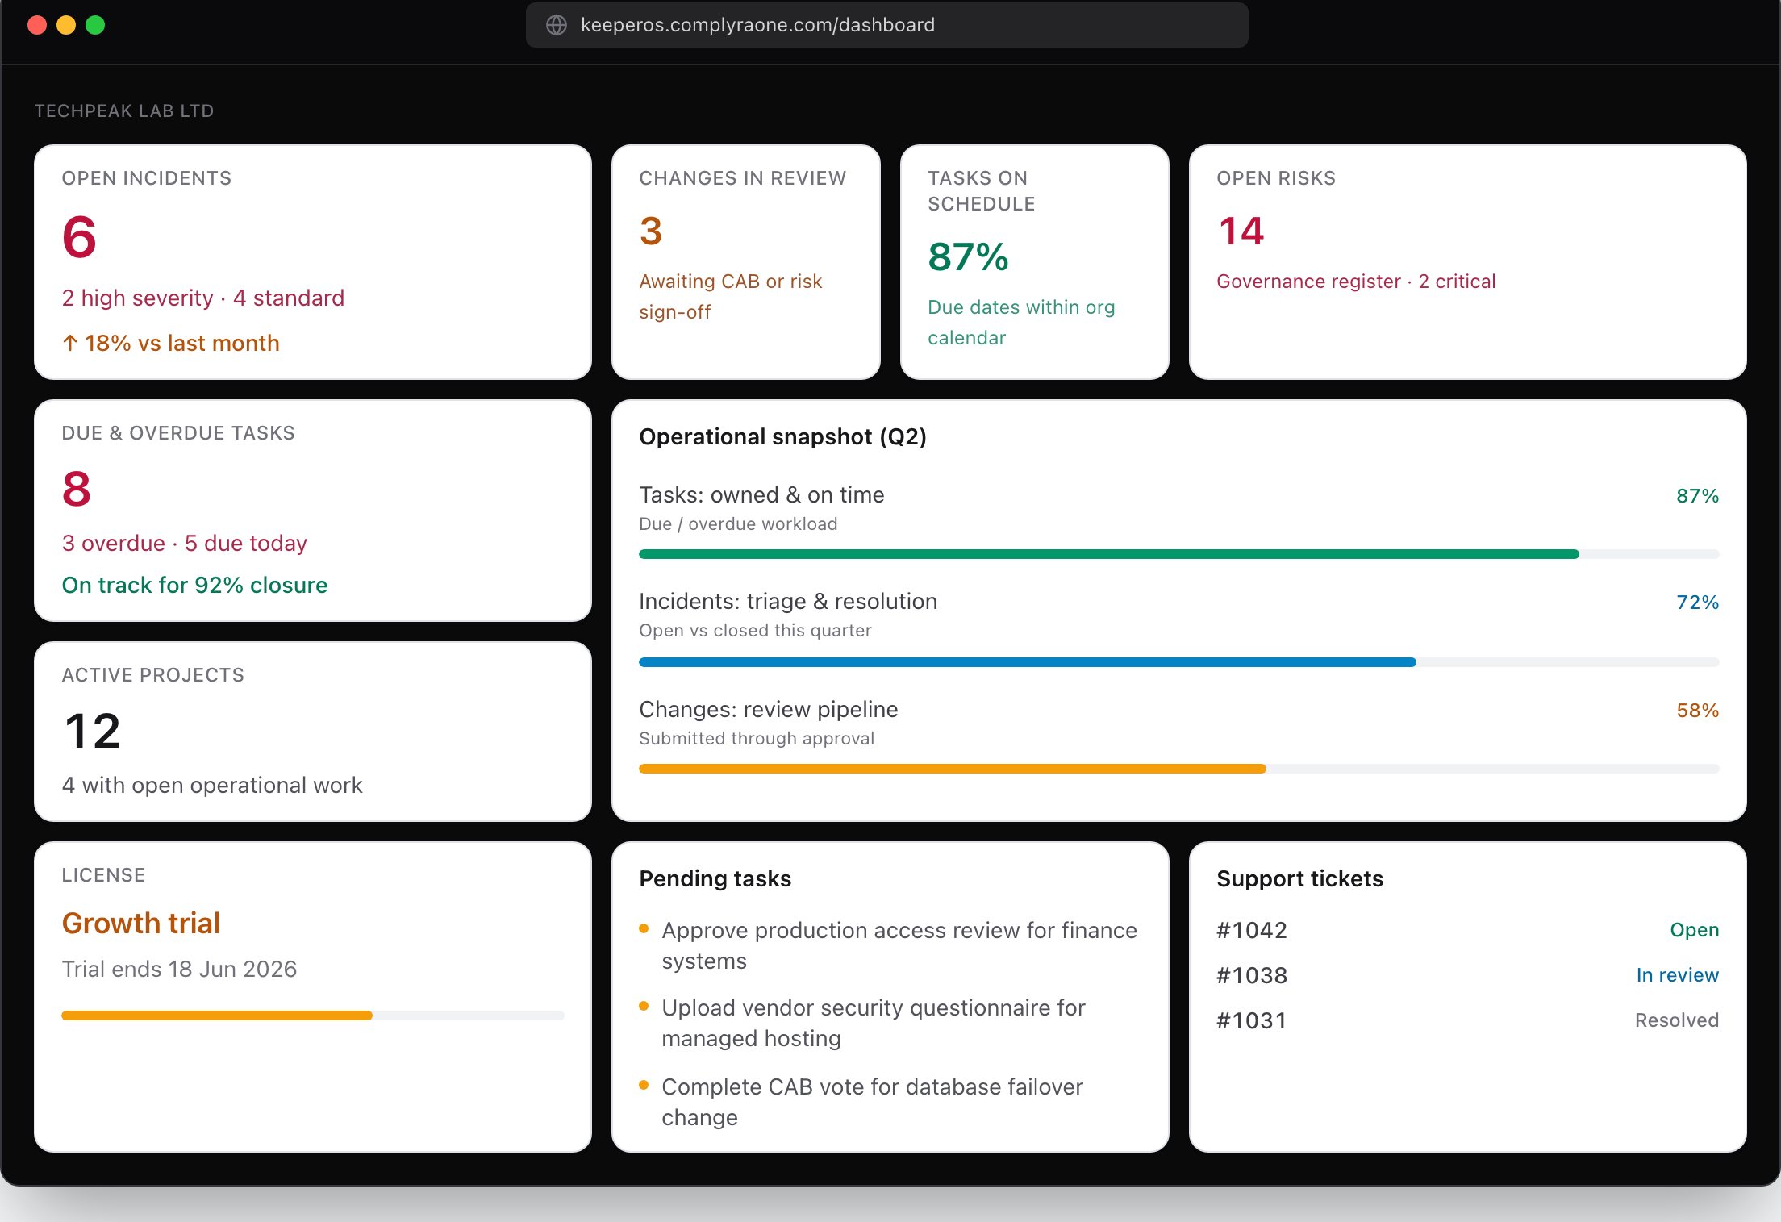
Task: Click 'On track for 92% closure' text
Action: [x=195, y=586]
